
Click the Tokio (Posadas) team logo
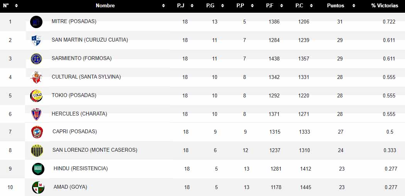pos(36,96)
